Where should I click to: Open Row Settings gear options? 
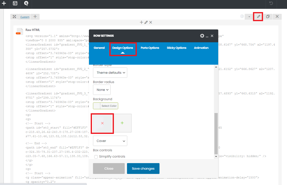click(x=202, y=36)
